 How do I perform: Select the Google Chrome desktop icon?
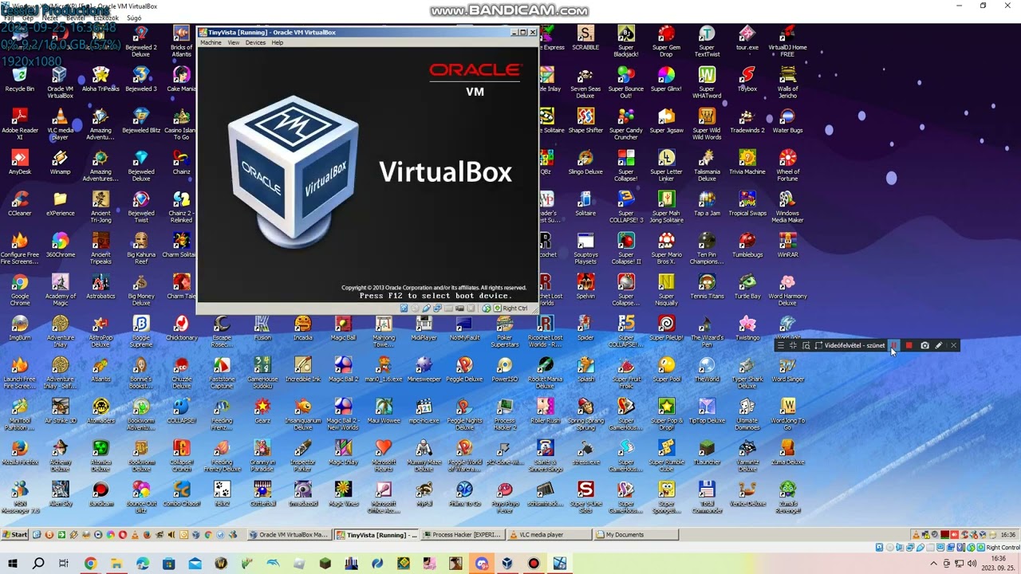point(20,289)
